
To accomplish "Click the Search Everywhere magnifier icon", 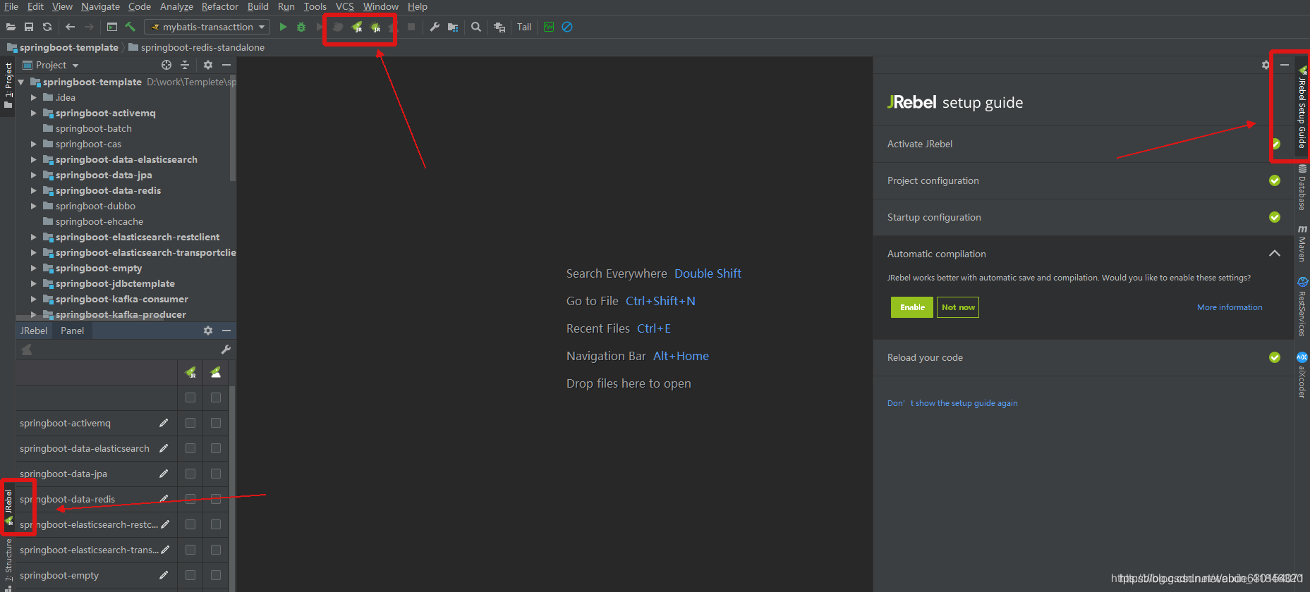I will [x=476, y=27].
